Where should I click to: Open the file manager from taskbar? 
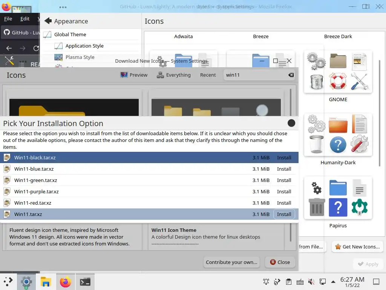coord(46,282)
